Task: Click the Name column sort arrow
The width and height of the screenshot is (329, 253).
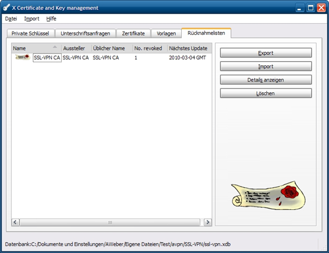Action: [x=55, y=47]
